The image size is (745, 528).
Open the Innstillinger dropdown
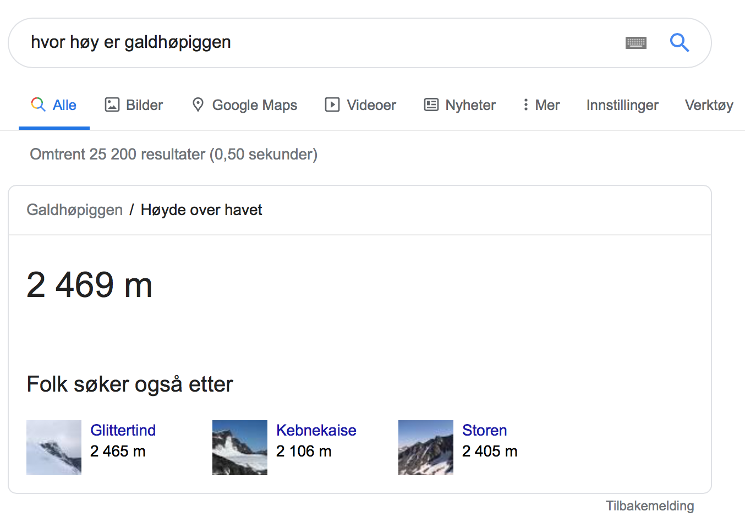coord(622,105)
